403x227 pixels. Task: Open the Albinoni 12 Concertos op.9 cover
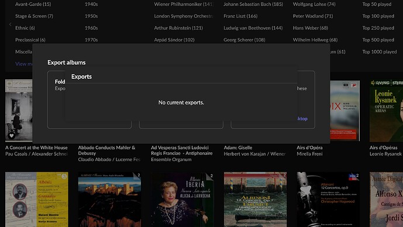click(328, 200)
